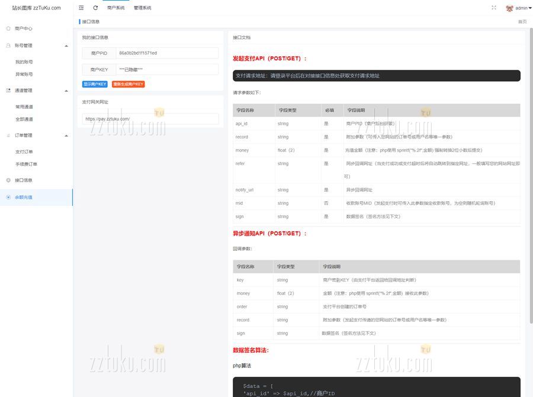Click the fullscreen icon near admin
This screenshot has width=533, height=397.
(494, 8)
